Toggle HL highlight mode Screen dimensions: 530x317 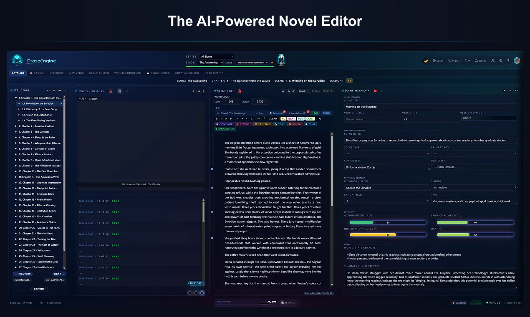tap(283, 118)
